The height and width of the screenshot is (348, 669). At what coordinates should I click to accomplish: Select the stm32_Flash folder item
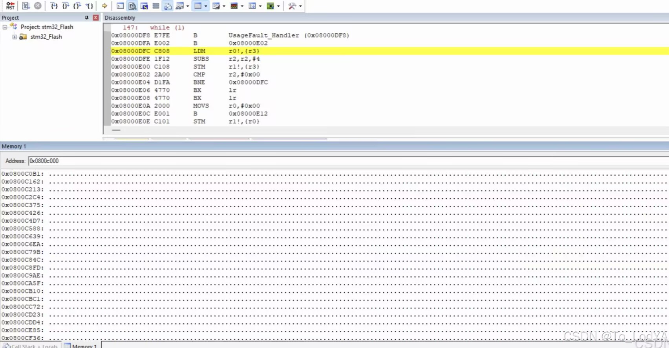[x=46, y=37]
